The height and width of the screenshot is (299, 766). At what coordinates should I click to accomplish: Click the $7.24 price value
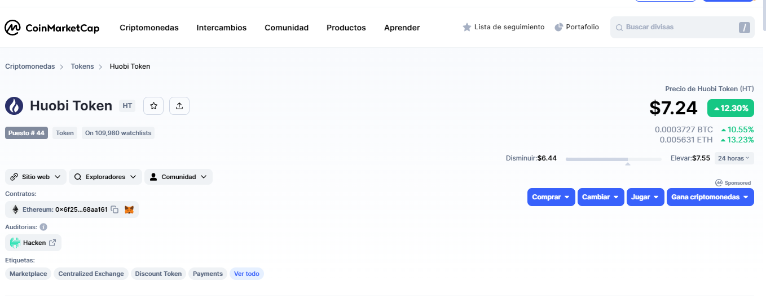673,108
